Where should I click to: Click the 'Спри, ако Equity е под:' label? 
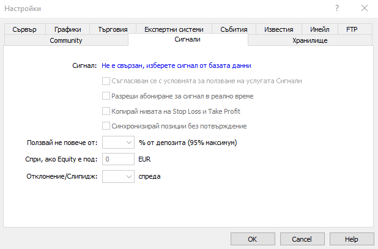(x=61, y=159)
